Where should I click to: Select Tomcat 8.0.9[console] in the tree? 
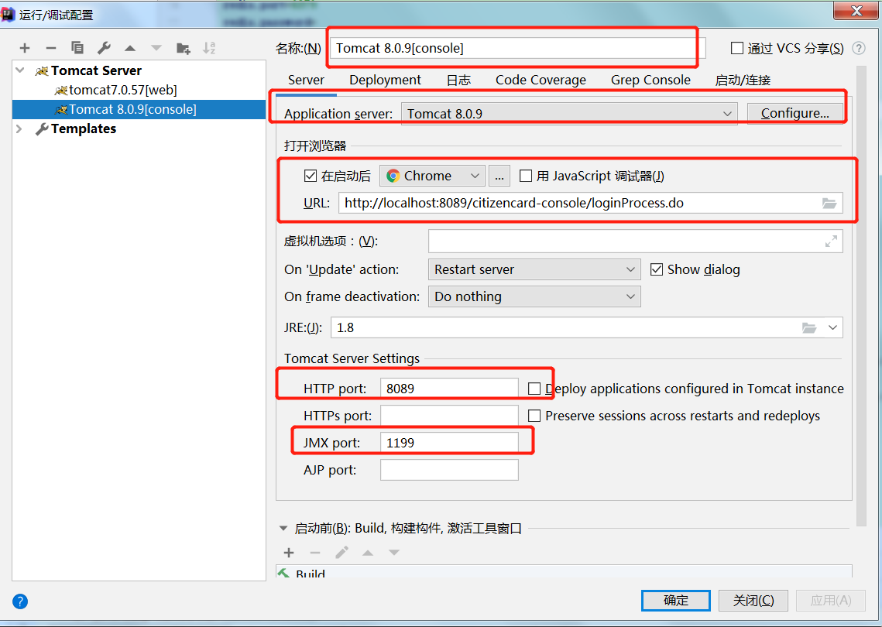tap(139, 109)
